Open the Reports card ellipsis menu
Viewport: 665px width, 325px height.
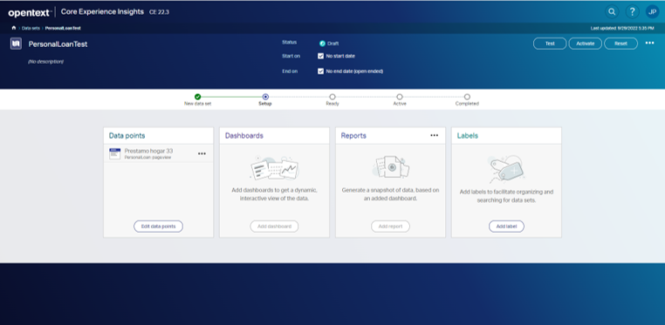435,135
